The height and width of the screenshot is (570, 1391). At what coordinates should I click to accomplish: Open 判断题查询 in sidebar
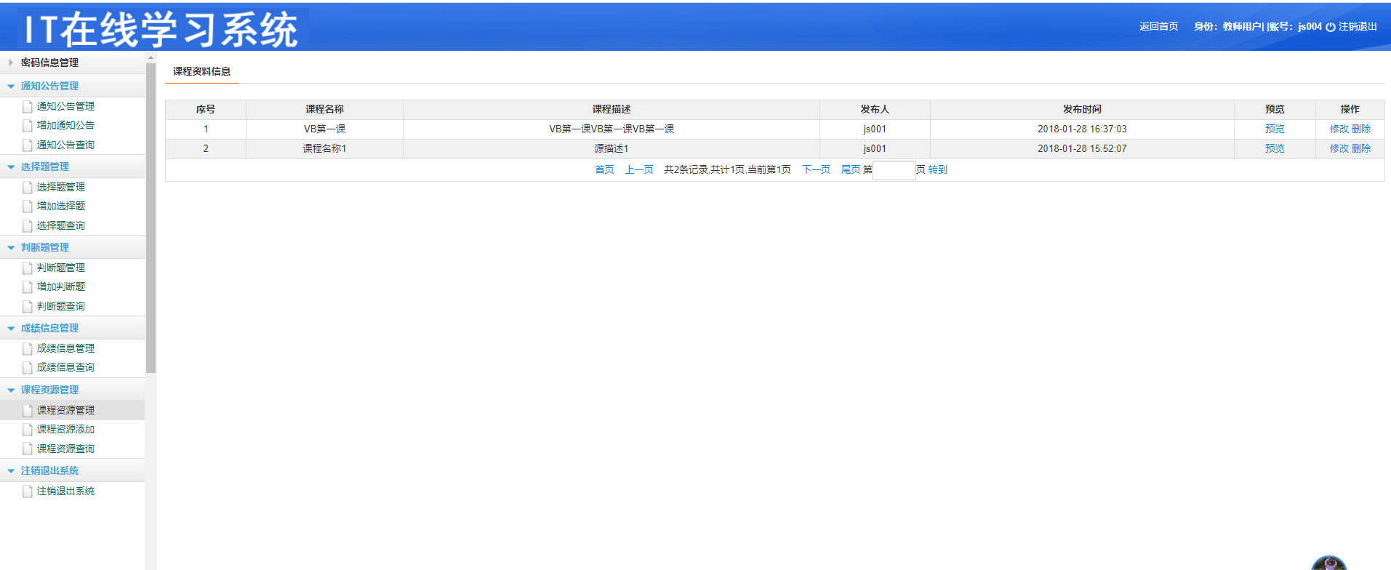click(x=61, y=306)
